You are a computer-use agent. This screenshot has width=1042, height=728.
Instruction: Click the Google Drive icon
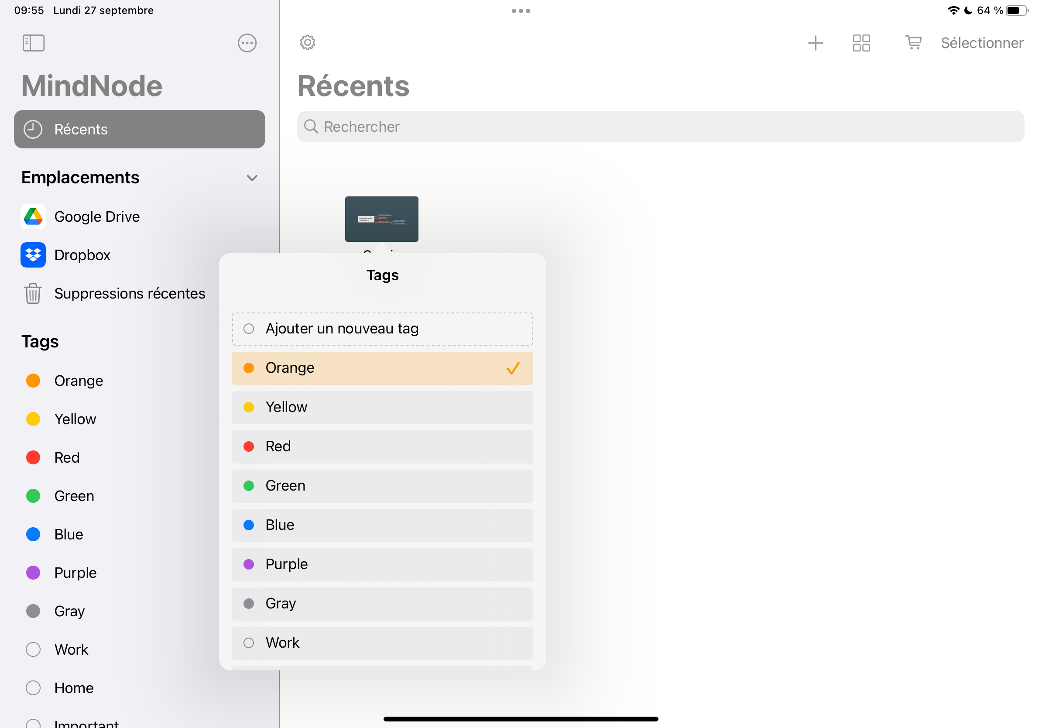click(x=33, y=216)
